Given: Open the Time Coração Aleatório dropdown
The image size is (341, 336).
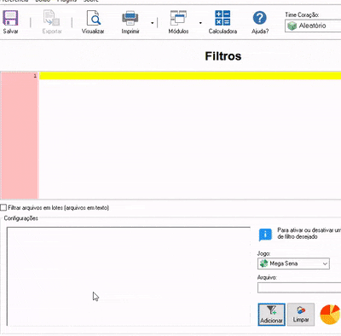Looking at the screenshot, I should click(x=313, y=26).
